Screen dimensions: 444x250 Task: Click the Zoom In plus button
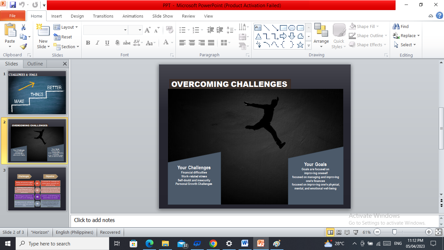click(429, 232)
